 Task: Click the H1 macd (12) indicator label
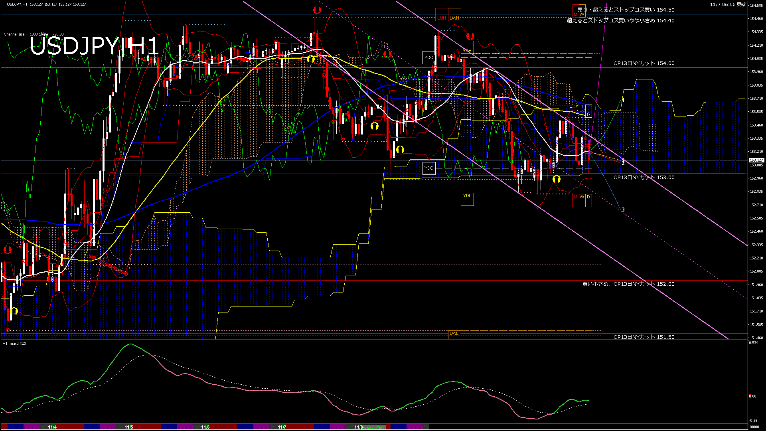14,343
